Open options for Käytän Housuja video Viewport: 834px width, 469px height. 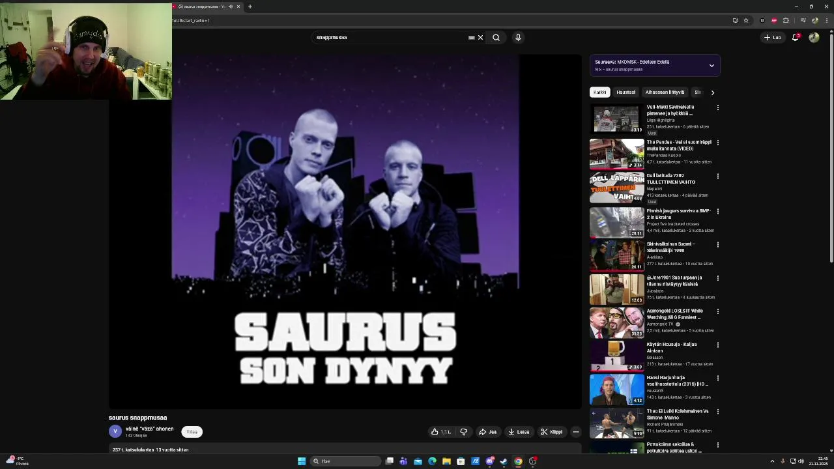718,345
